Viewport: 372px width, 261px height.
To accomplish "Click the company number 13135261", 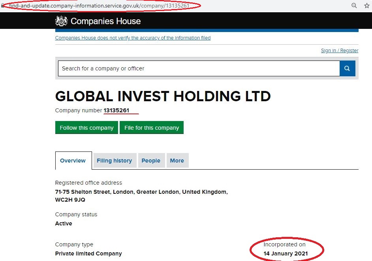I will coord(116,110).
